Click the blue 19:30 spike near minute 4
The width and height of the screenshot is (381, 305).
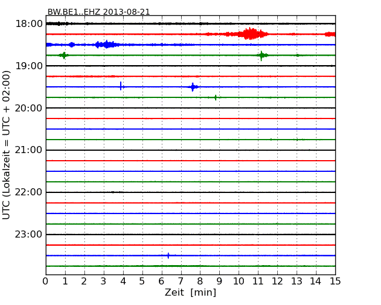tap(121, 86)
